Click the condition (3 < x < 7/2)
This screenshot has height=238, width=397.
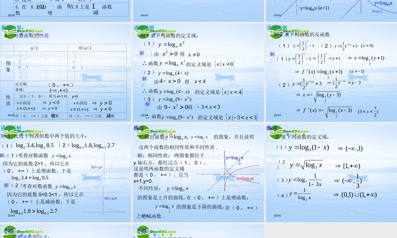(x=368, y=111)
